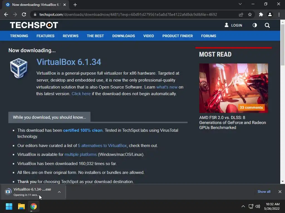This screenshot has height=213, width=285.
Task: Open the "multiple platforms" link
Action: click(80, 154)
